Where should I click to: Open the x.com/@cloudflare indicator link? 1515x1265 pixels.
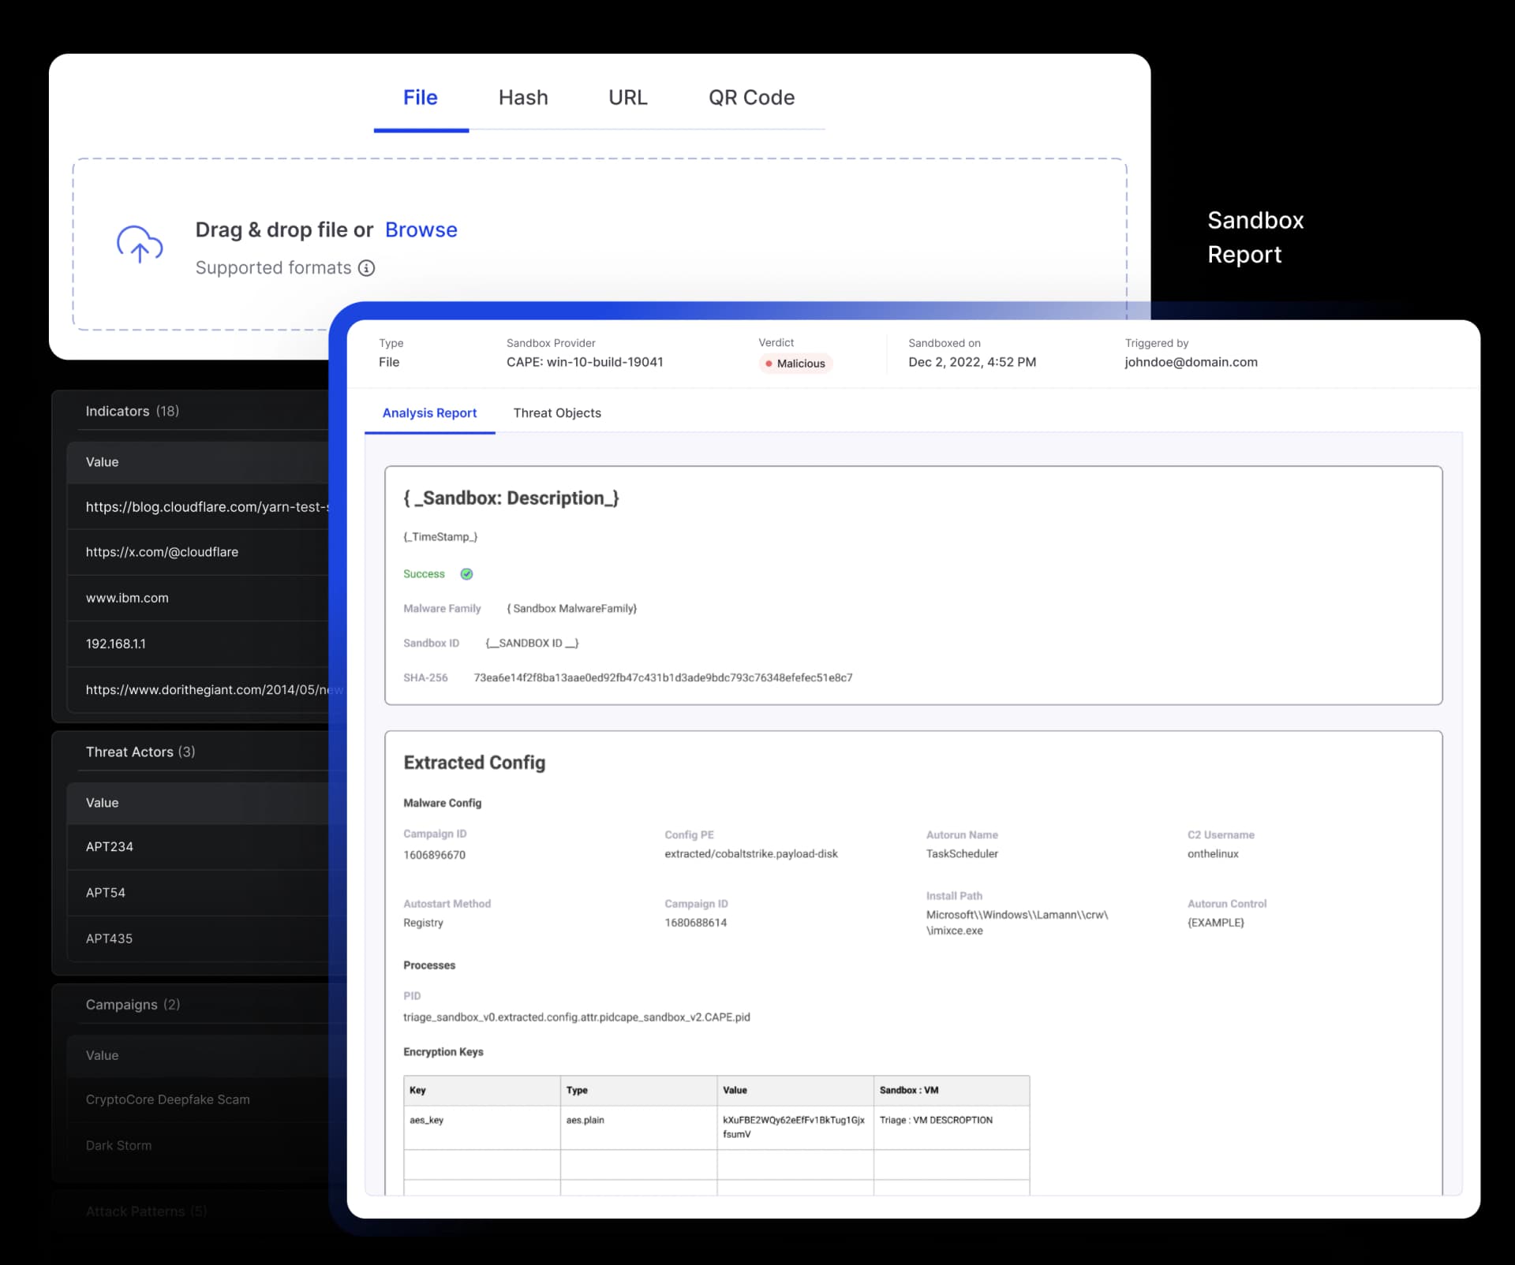161,552
